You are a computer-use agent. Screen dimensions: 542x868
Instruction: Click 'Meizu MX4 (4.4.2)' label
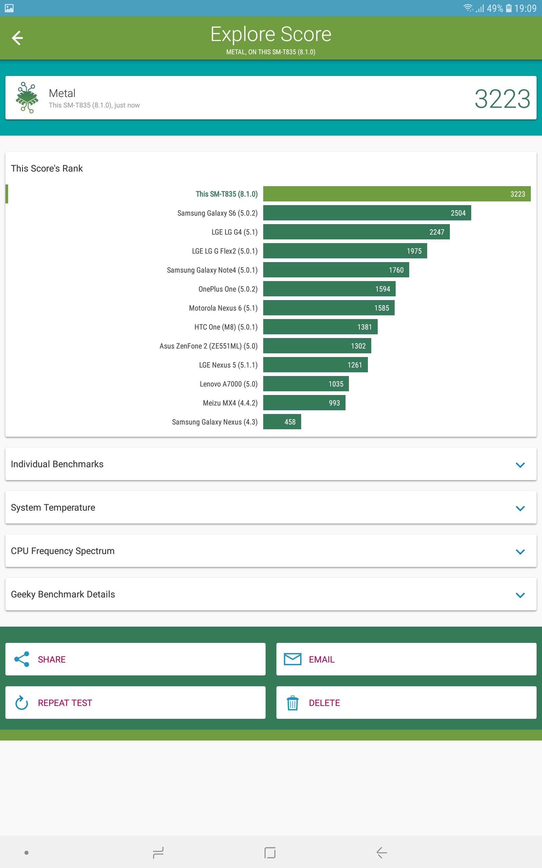pyautogui.click(x=230, y=403)
